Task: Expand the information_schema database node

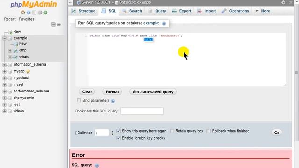Action: tap(4, 65)
